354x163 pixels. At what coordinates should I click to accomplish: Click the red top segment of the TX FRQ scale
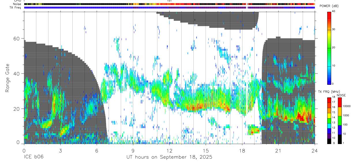329,100
